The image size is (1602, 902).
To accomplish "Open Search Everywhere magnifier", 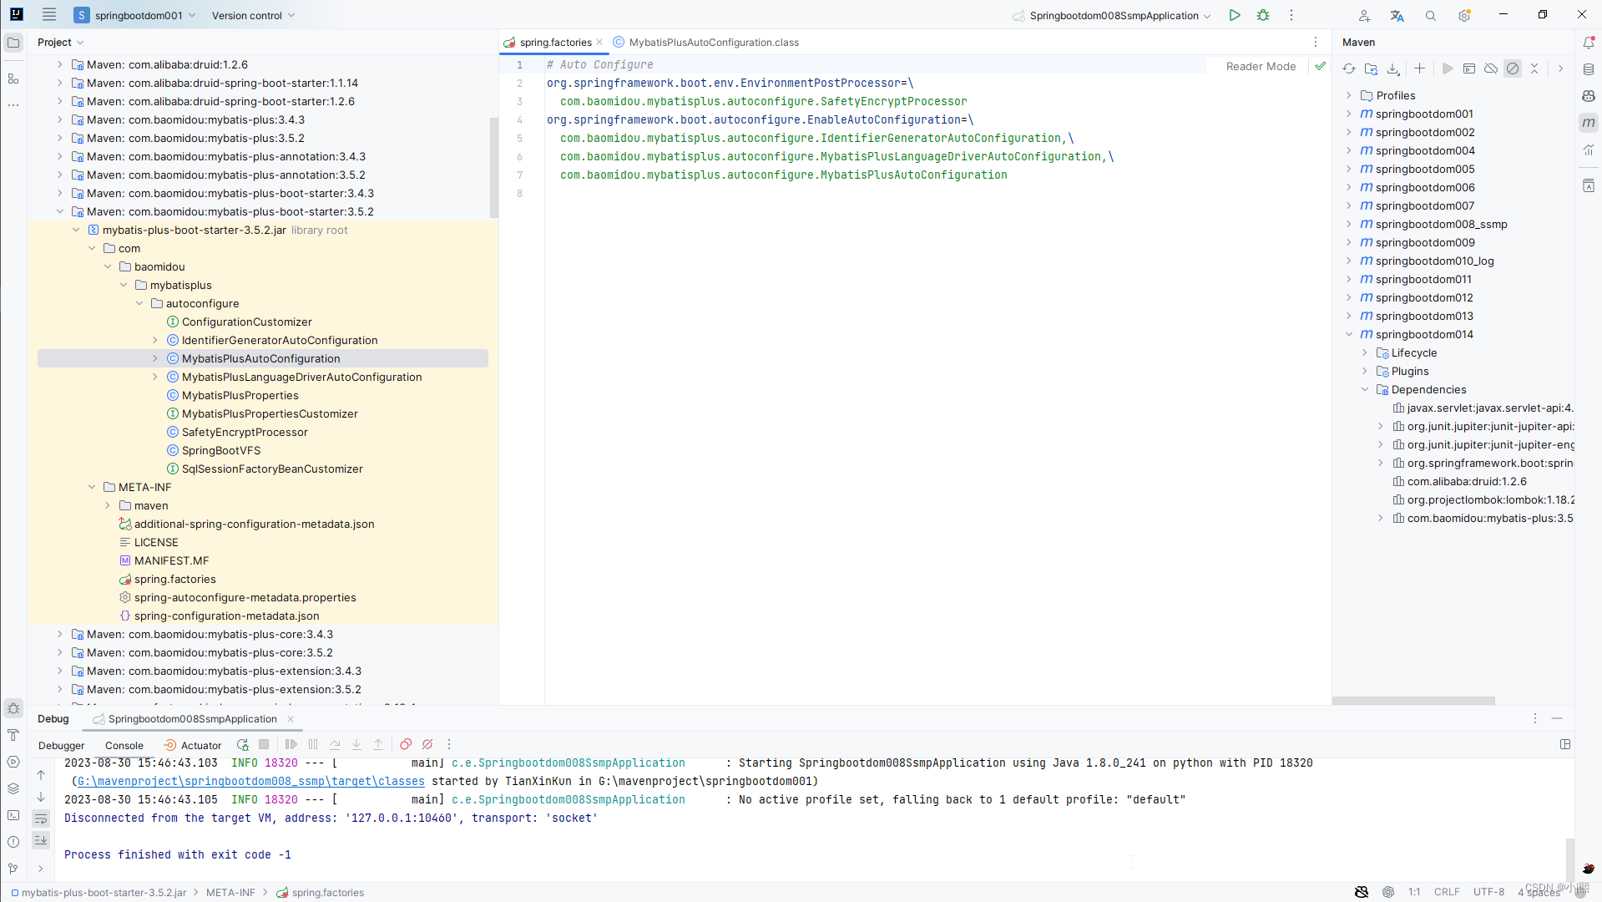I will (x=1431, y=15).
